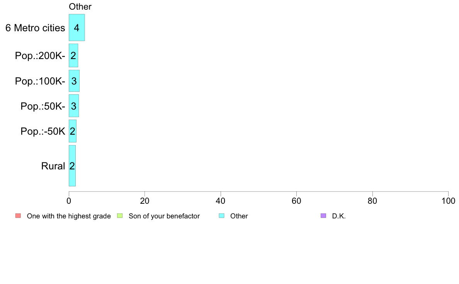The image size is (459, 284).
Task: Select the 'Pop.:100K-' bar
Action: (x=74, y=81)
